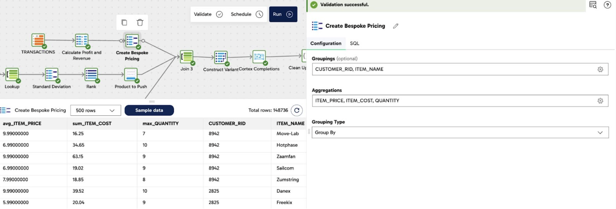Expand the 500 rows dropdown
The width and height of the screenshot is (616, 209).
coord(95,110)
